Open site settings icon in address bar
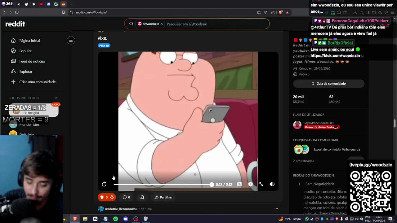This screenshot has width=397, height=223. point(71,12)
